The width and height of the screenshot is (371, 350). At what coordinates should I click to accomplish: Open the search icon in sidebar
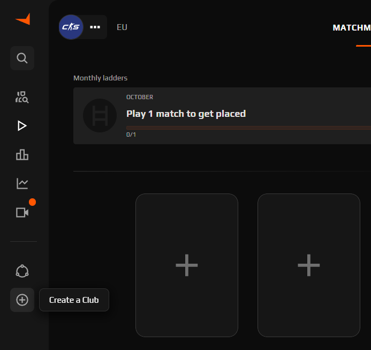pyautogui.click(x=22, y=58)
